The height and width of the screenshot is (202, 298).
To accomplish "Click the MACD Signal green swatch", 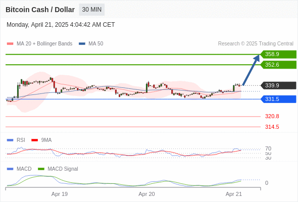I will [x=41, y=169].
